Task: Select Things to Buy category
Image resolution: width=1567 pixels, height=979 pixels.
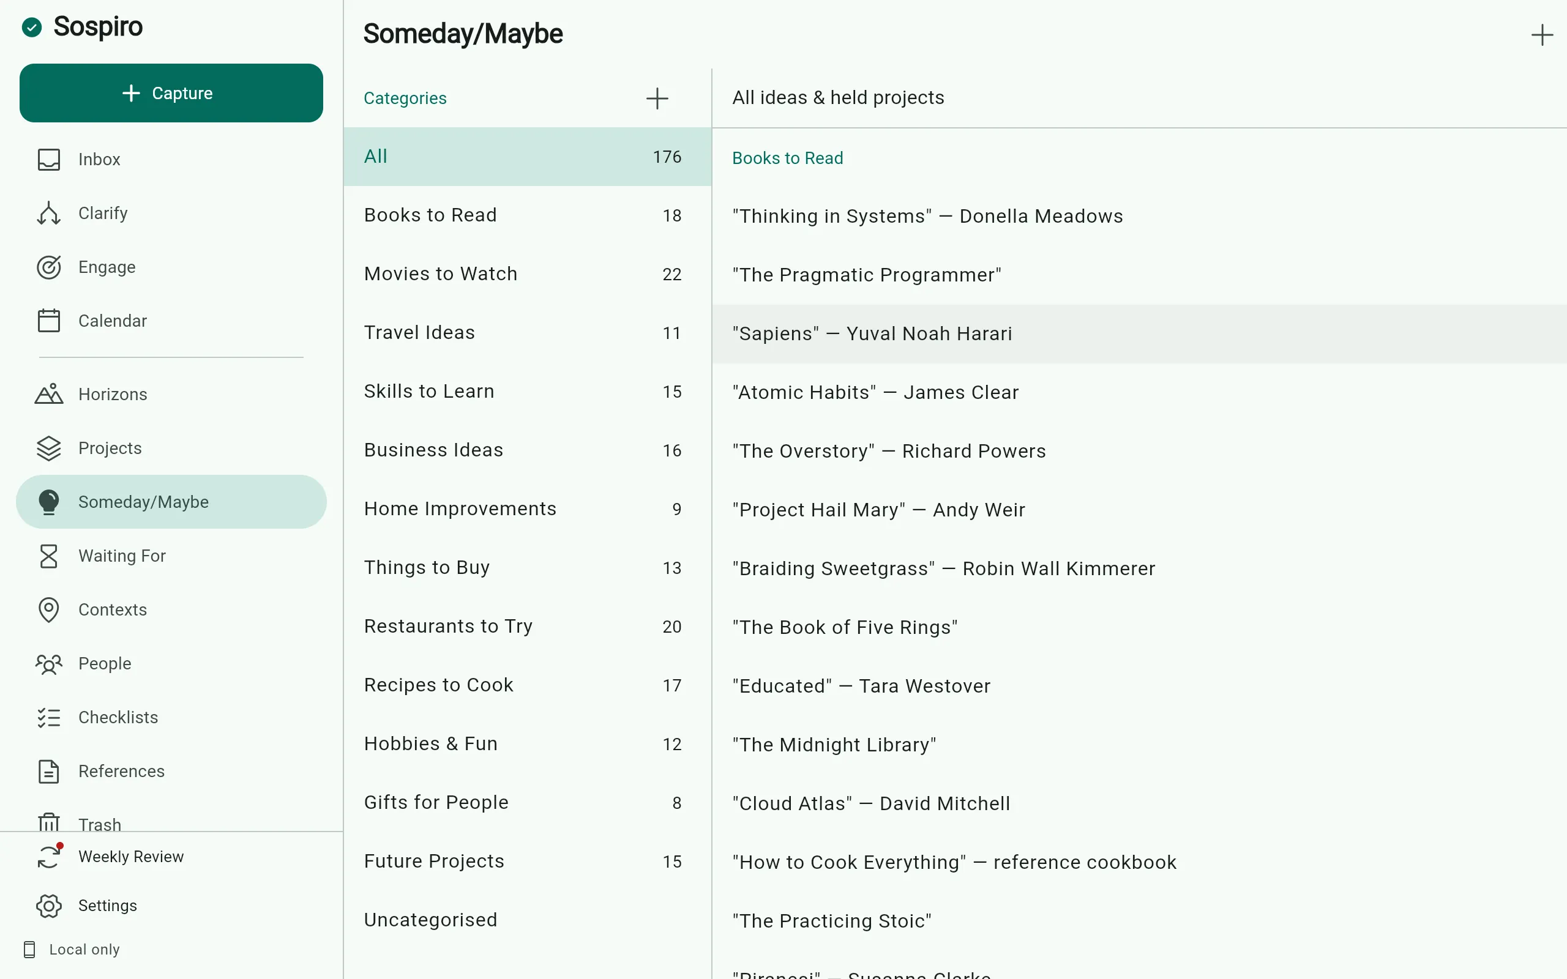Action: click(527, 568)
